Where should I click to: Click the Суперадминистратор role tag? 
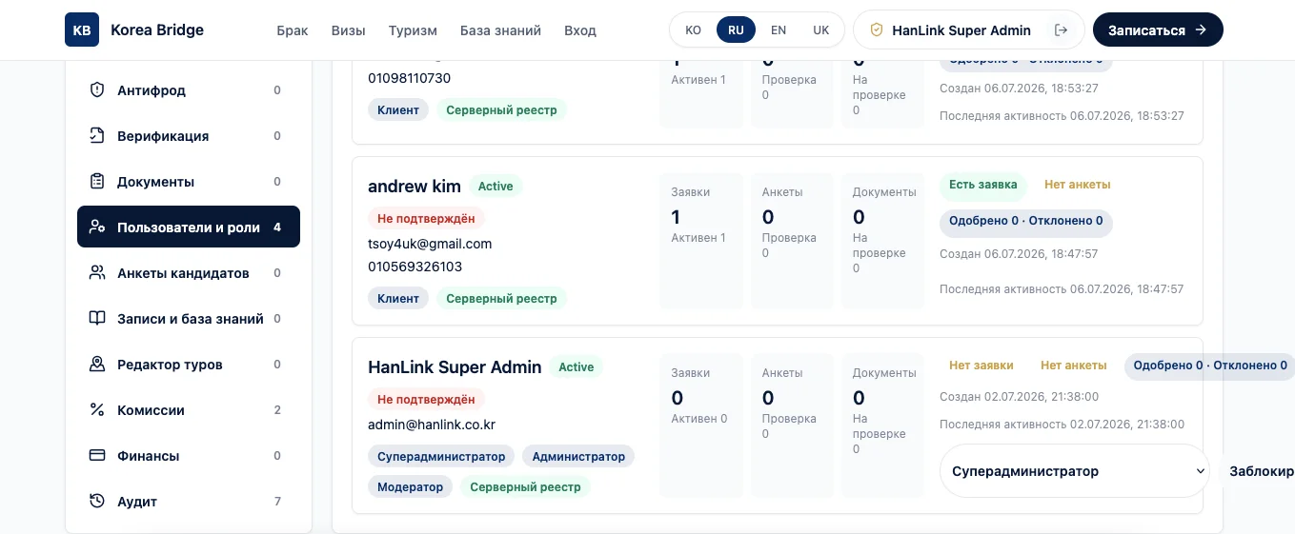(x=441, y=457)
